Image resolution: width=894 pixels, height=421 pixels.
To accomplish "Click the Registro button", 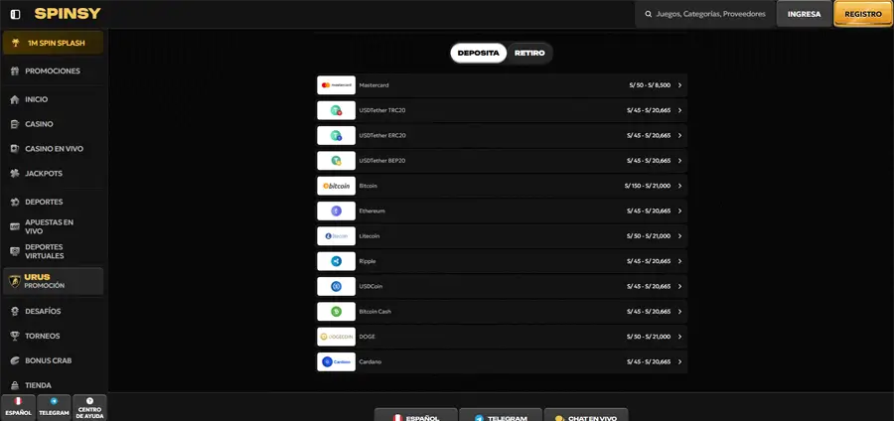I will 863,14.
